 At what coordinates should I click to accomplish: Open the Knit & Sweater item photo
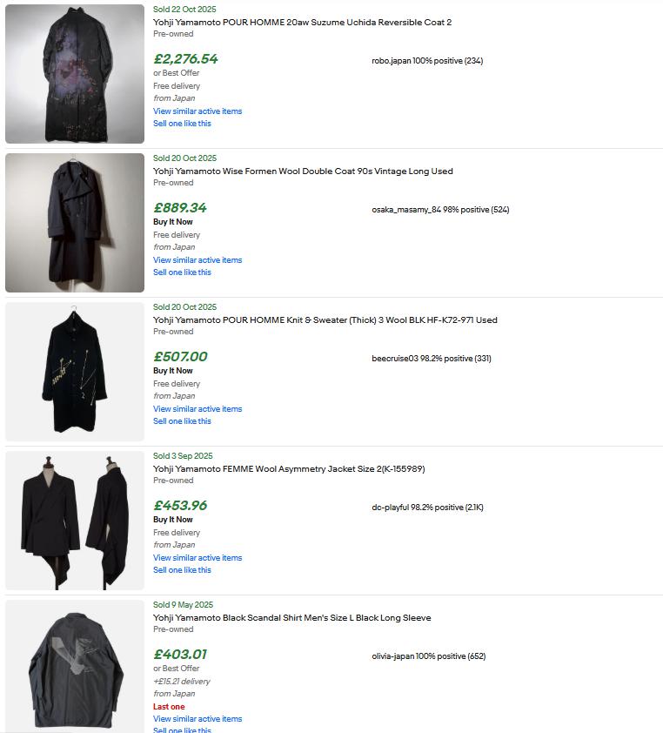click(75, 372)
